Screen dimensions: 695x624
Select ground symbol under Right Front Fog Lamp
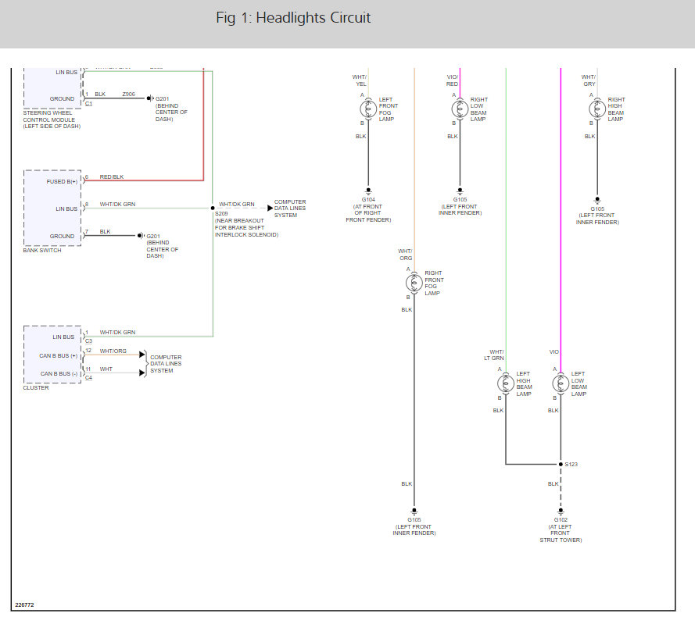click(x=414, y=512)
